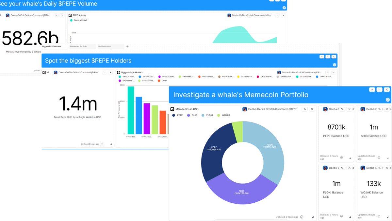Select the Biggest PEPE Holders tab
This screenshot has width=392, height=221.
(x=55, y=46)
